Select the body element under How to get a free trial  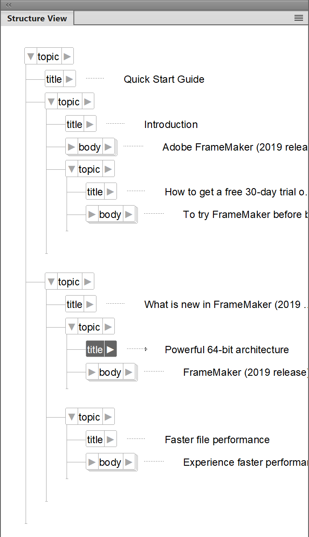(x=111, y=214)
